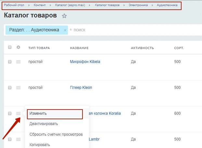Open hamburger menu of Lambr row
Viewport: 202px width, 148px height.
click(x=18, y=139)
